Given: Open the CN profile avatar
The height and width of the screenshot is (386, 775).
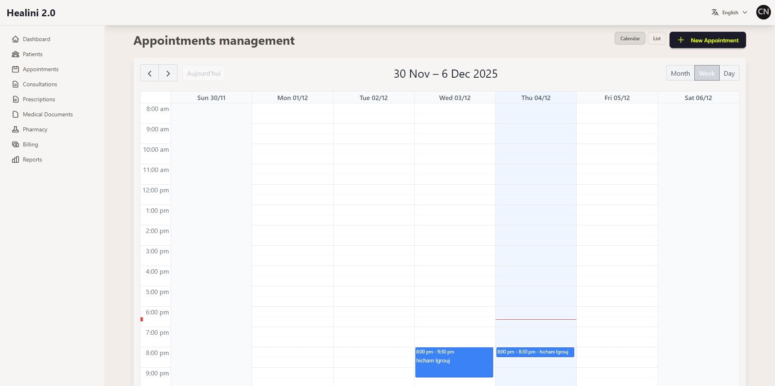Looking at the screenshot, I should pyautogui.click(x=763, y=12).
